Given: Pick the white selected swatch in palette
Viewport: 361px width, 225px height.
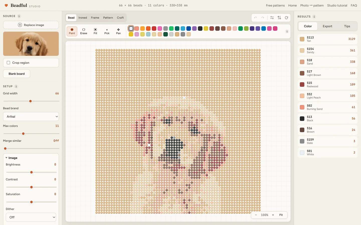Looking at the screenshot, I should (131, 28).
